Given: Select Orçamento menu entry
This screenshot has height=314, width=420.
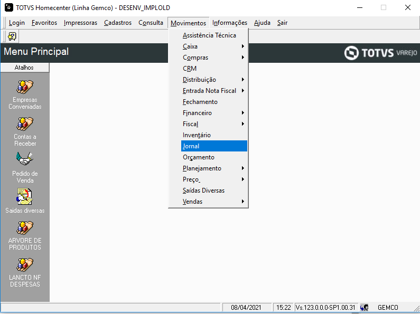Looking at the screenshot, I should (214, 157).
